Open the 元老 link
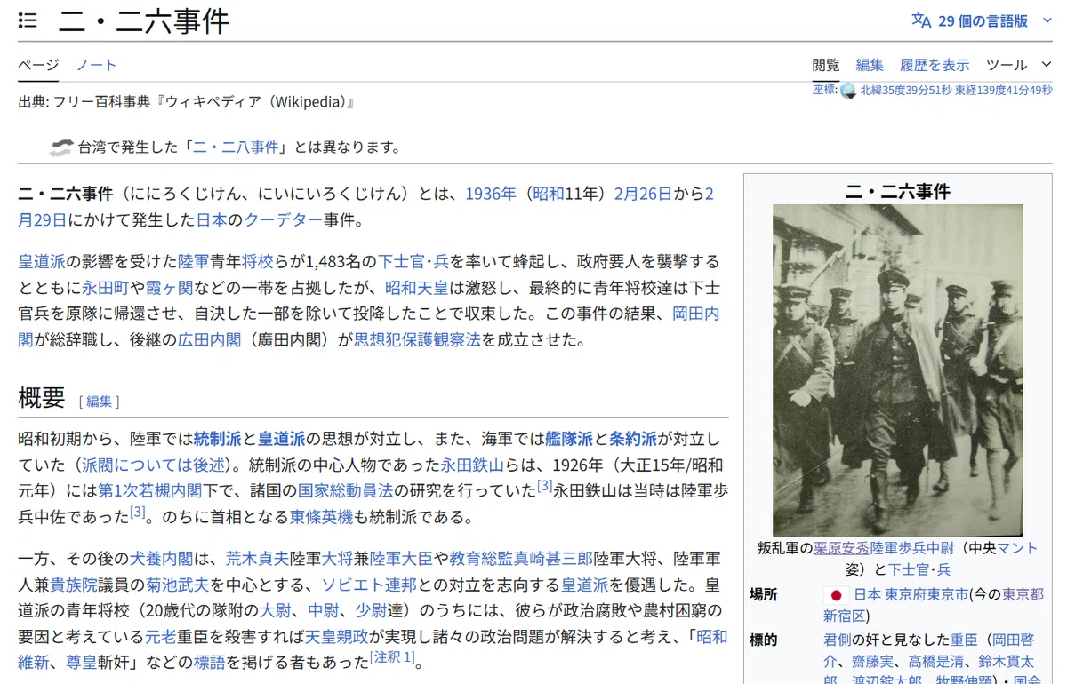The height and width of the screenshot is (684, 1067). coord(162,636)
